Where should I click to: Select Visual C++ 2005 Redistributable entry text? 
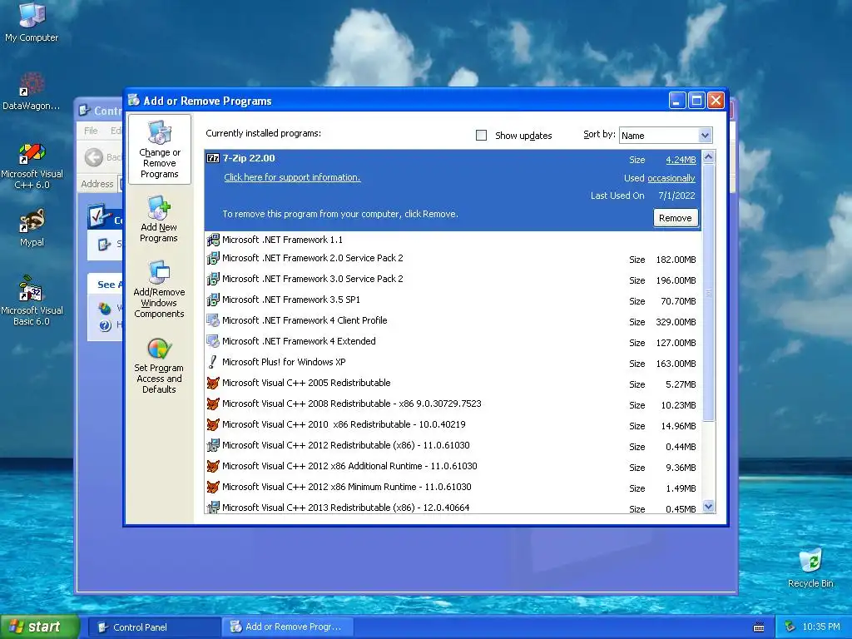pos(306,383)
